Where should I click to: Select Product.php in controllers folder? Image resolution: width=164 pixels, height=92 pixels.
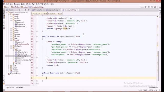point(21,24)
